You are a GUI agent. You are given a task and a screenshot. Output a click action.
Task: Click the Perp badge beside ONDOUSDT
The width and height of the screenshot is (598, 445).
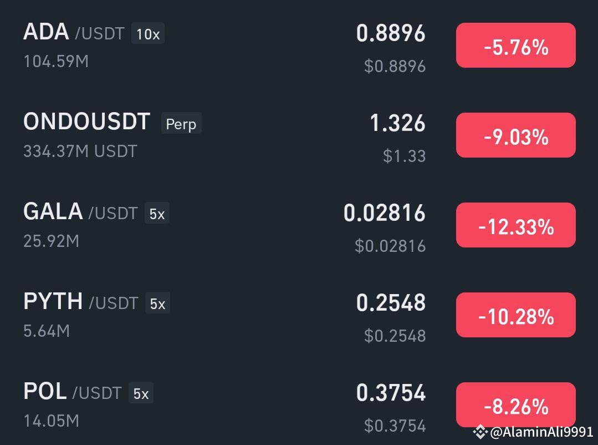tap(181, 123)
